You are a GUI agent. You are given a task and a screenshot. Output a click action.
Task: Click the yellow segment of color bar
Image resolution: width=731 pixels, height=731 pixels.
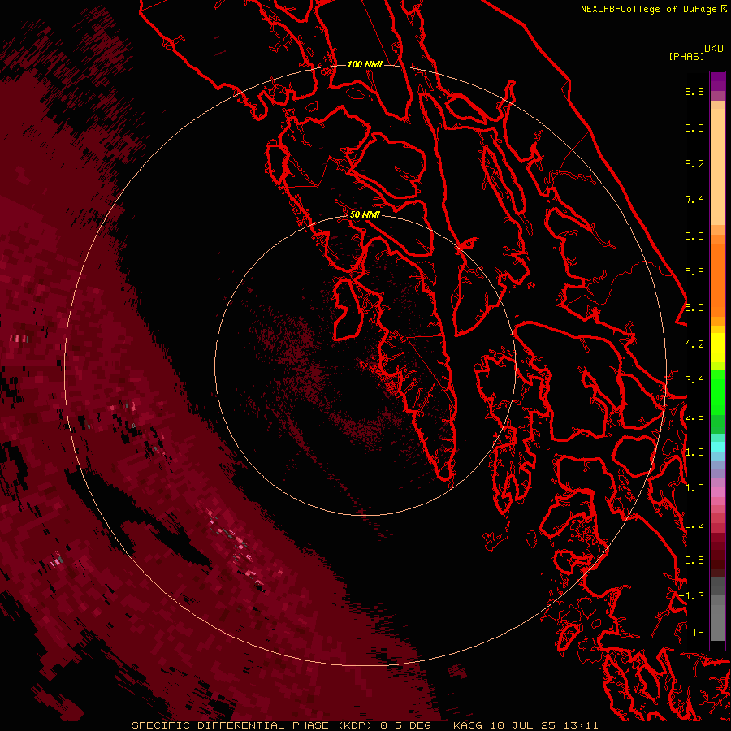coord(717,348)
